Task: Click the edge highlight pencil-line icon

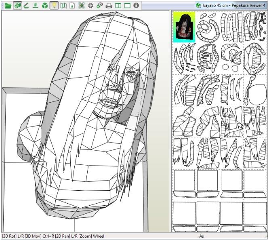Action: tap(26, 6)
